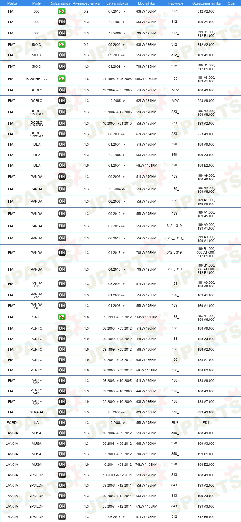
Task: Click the 178_ body code cell
Action: 175,412
